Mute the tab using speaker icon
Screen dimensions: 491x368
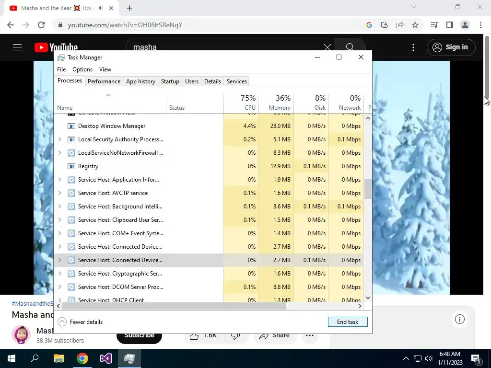tap(101, 8)
